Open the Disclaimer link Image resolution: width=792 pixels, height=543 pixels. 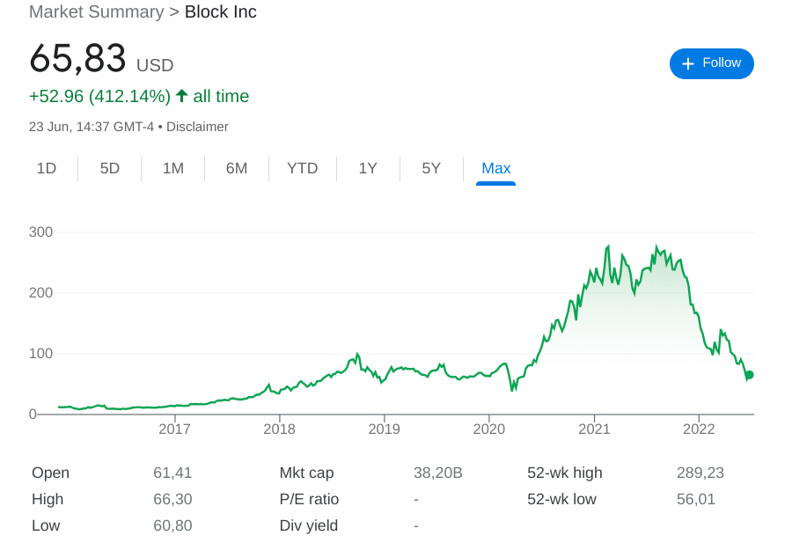coord(197,127)
